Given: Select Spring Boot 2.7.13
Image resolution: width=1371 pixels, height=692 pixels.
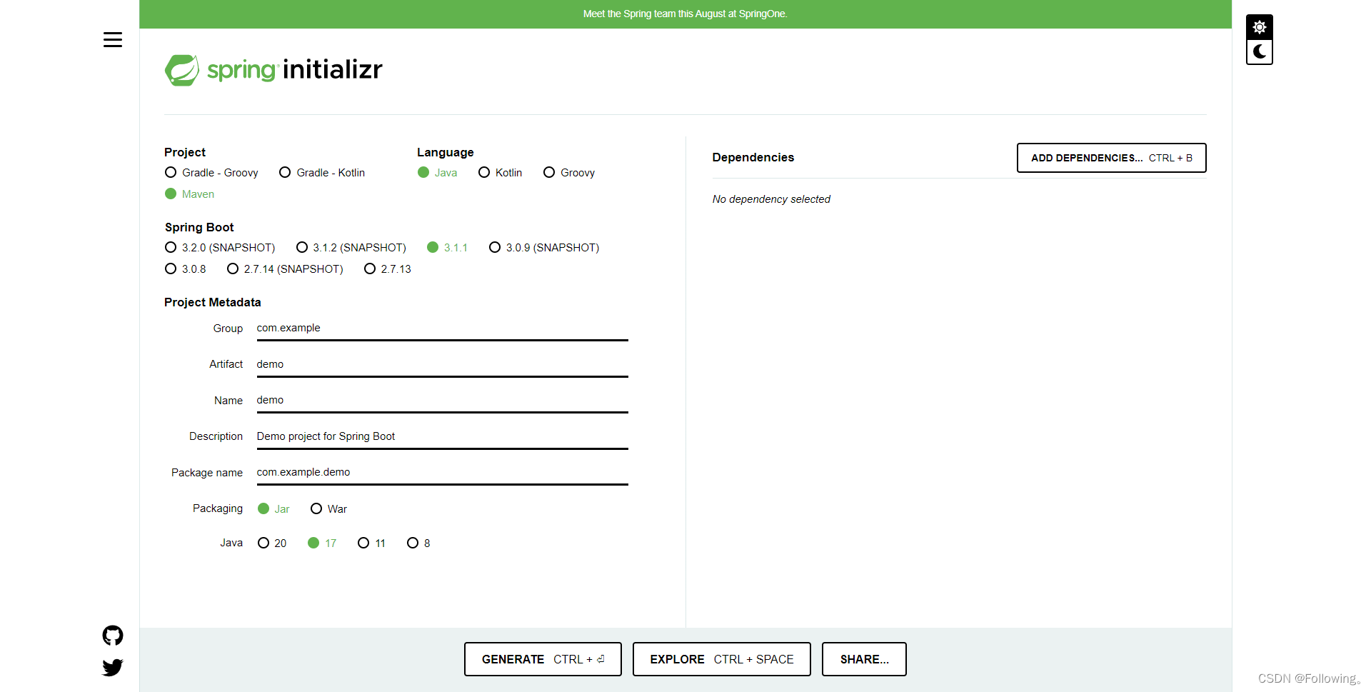Looking at the screenshot, I should (388, 269).
